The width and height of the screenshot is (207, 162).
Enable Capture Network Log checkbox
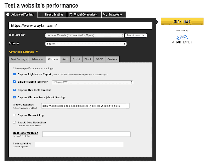tap(14, 115)
